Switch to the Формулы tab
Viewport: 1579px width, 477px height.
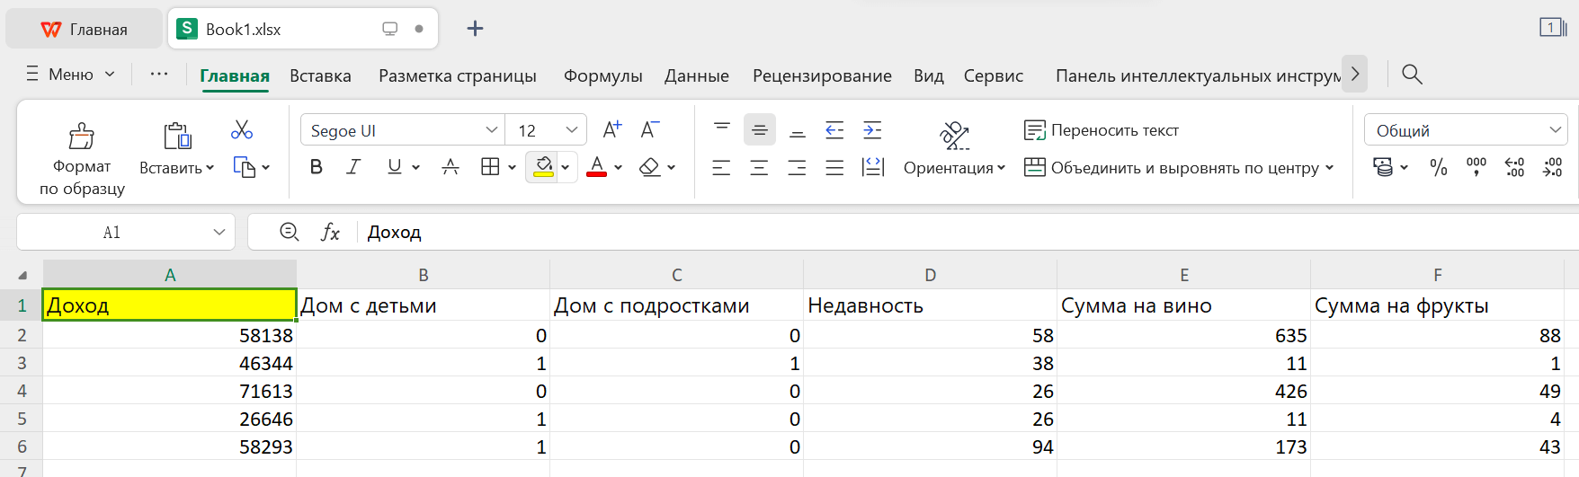pos(602,76)
